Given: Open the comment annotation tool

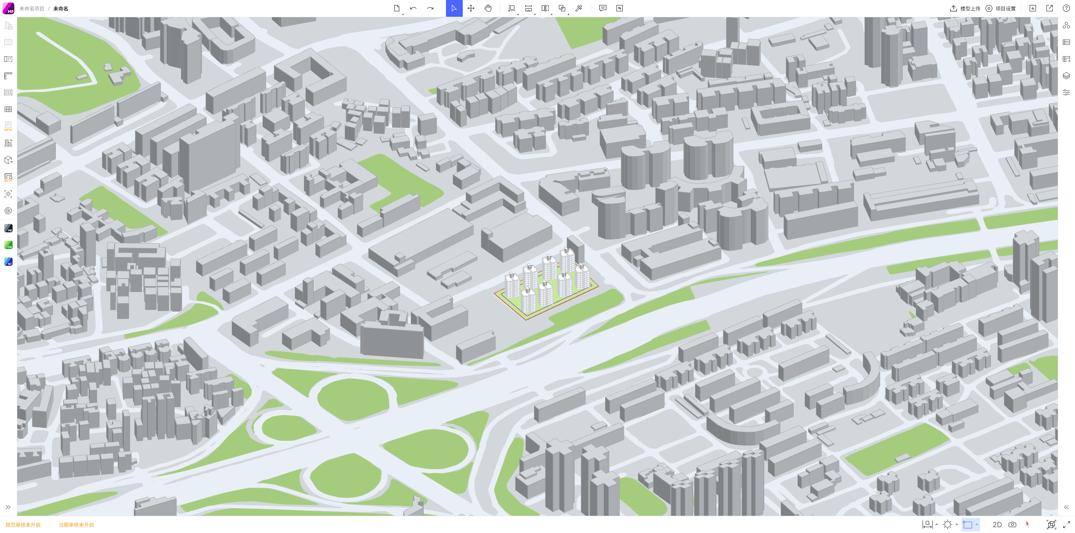Looking at the screenshot, I should tap(603, 8).
